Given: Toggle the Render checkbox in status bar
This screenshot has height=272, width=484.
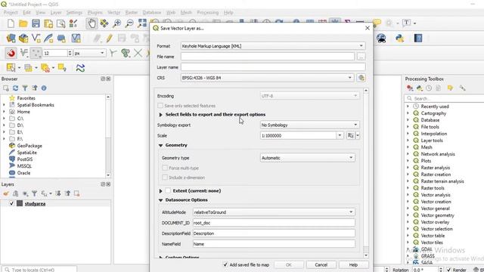Looking at the screenshot, I should (x=448, y=270).
